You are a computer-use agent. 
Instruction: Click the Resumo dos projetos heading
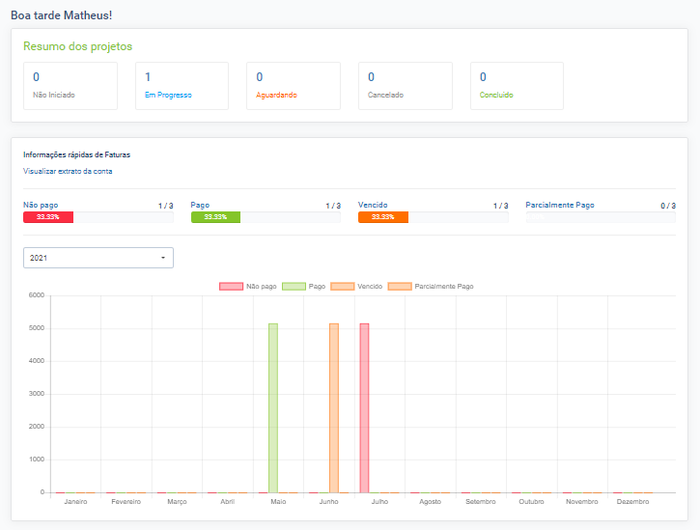point(77,46)
